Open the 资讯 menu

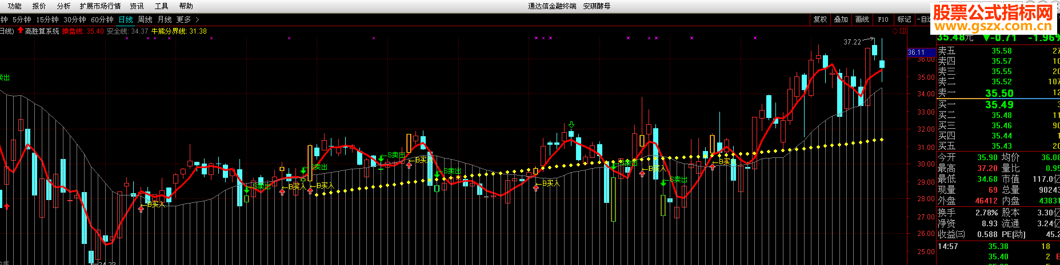tap(137, 6)
